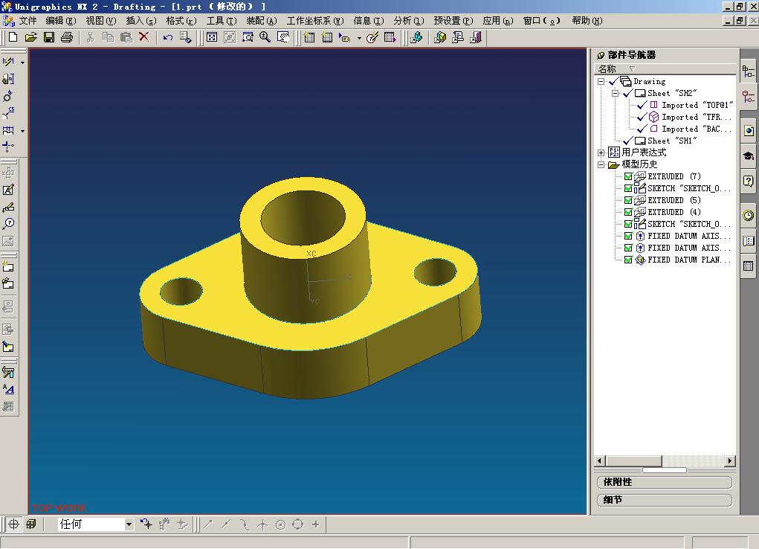Open the 插入(S) menu
The width and height of the screenshot is (759, 549).
tap(141, 21)
